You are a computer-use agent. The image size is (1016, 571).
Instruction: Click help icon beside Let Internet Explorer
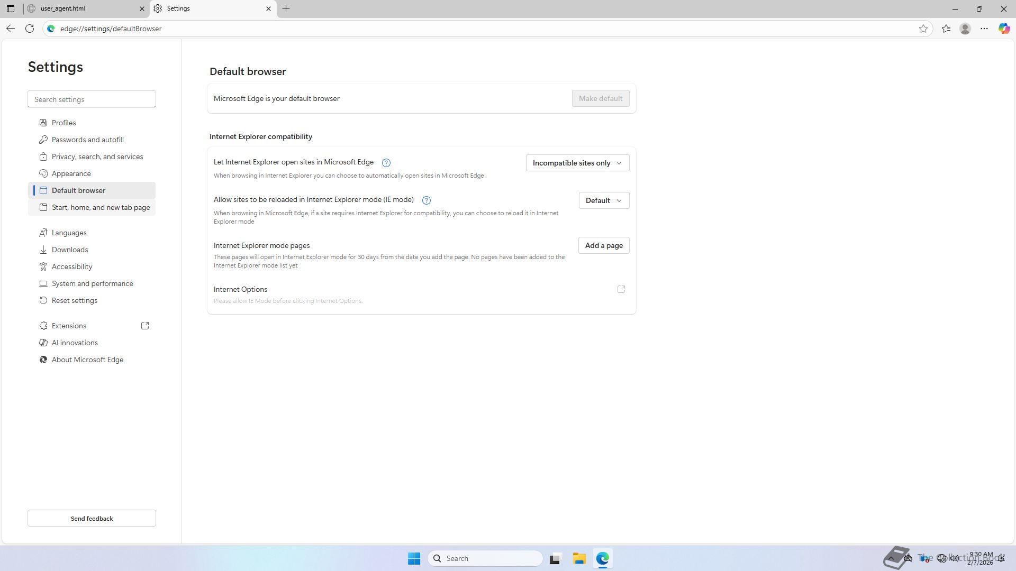386,163
